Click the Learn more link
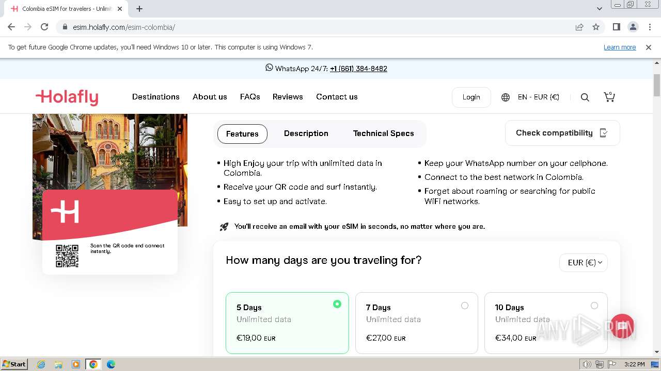 coord(620,47)
